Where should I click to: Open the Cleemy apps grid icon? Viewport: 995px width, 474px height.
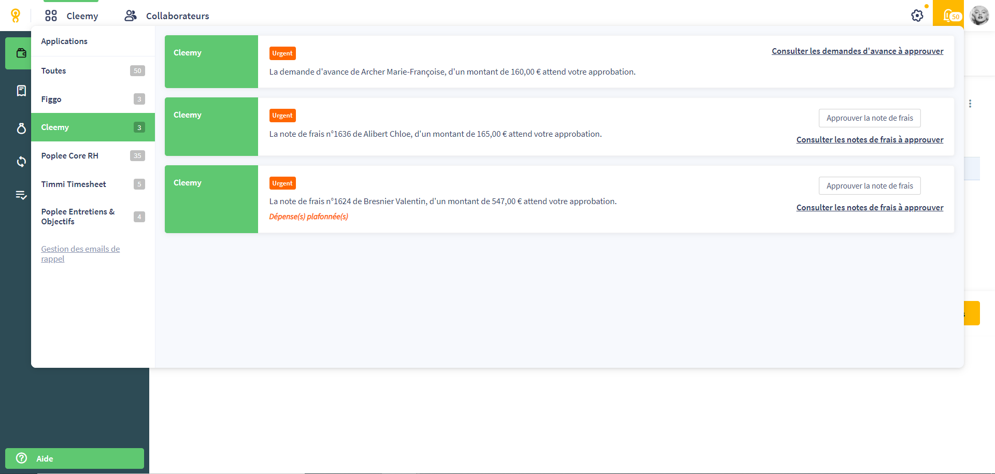tap(51, 16)
